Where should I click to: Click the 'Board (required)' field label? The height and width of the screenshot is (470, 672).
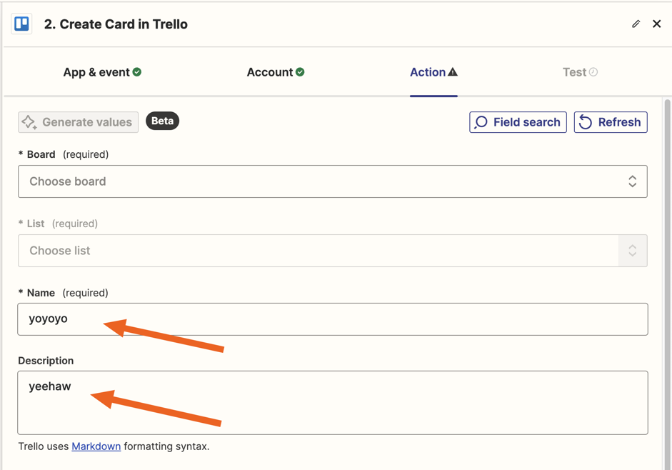64,154
